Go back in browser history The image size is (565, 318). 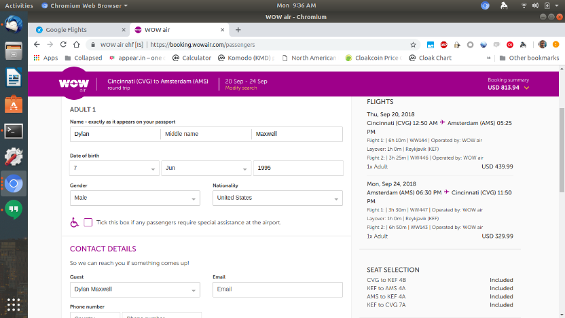[37, 44]
